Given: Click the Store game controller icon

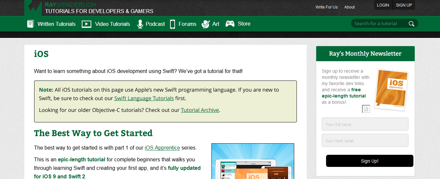Looking at the screenshot, I should 230,24.
